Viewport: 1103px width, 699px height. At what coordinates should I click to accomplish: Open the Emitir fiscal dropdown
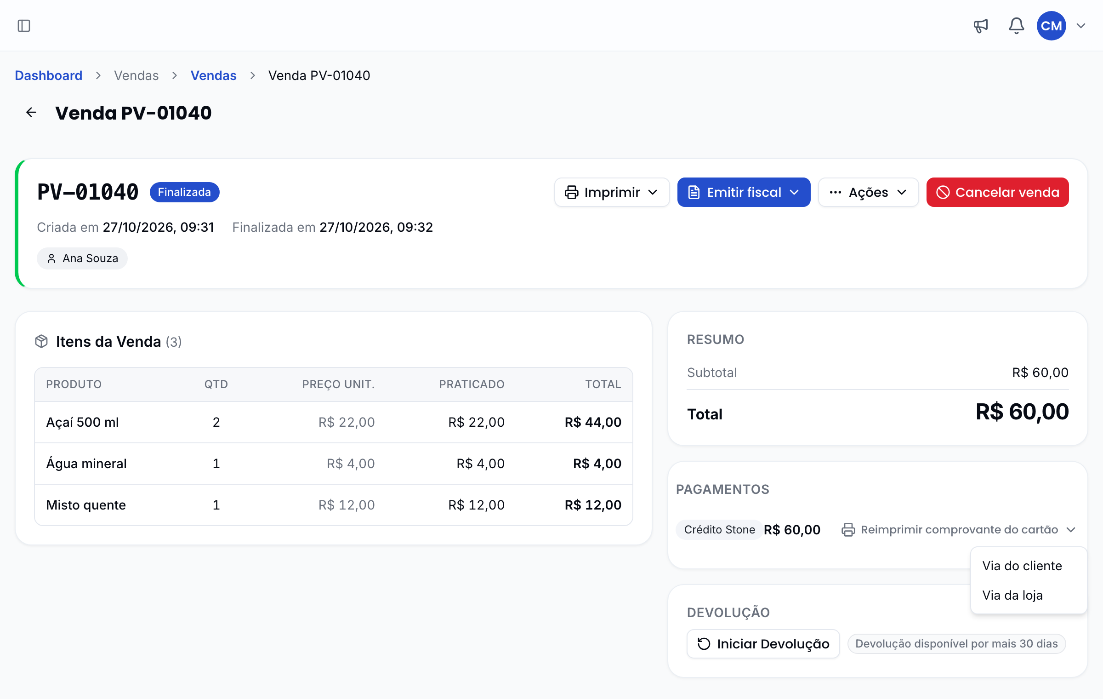tap(744, 192)
